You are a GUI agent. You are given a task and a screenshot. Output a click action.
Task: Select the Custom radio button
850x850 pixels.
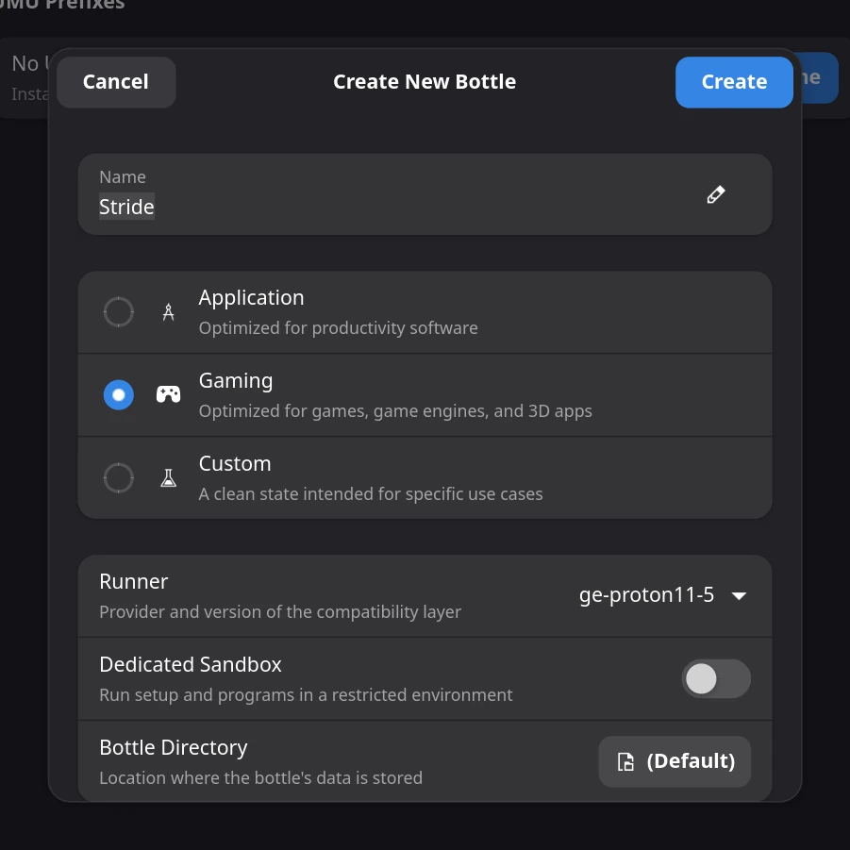[119, 477]
